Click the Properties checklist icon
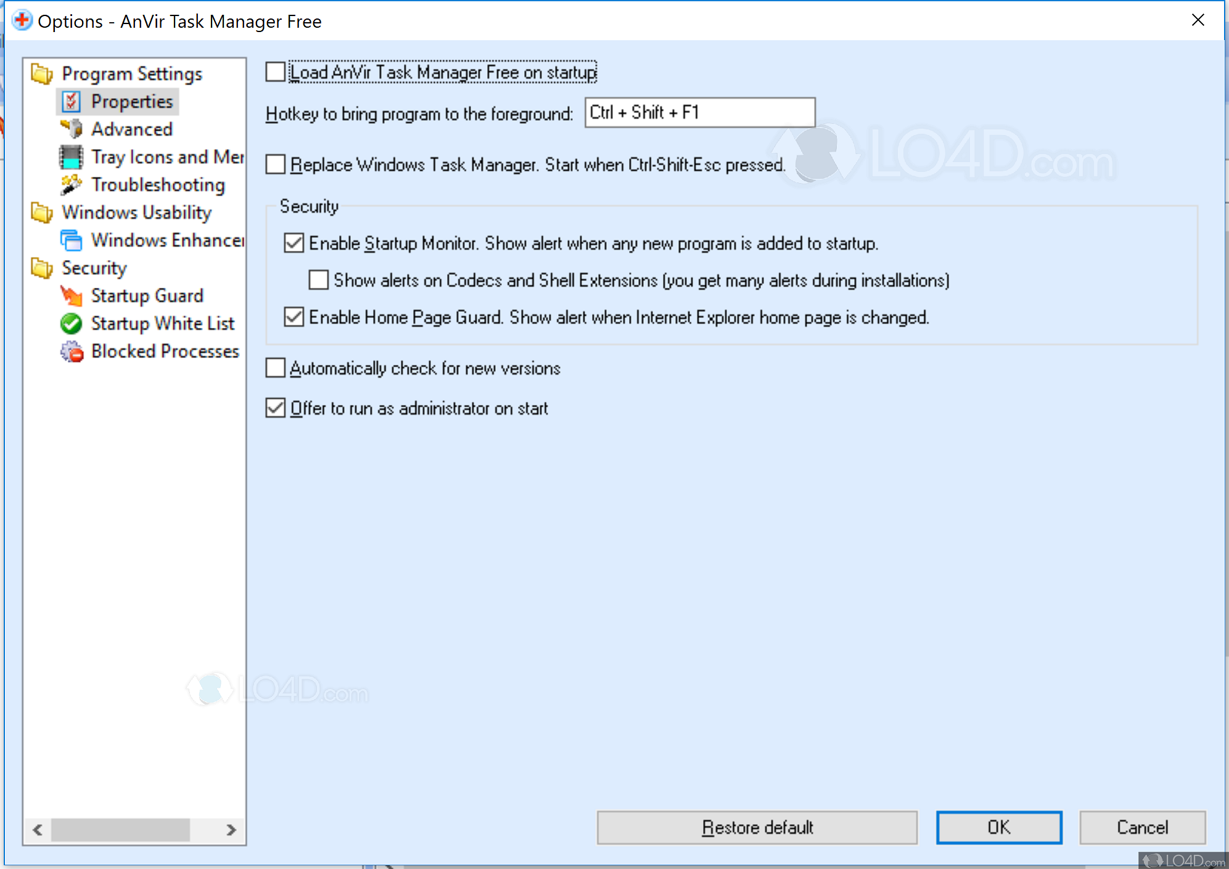 pos(72,102)
